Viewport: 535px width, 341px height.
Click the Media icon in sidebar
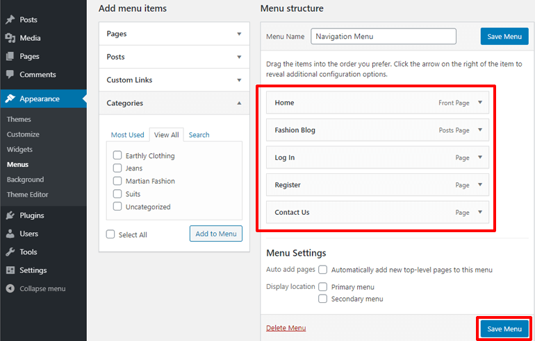10,38
